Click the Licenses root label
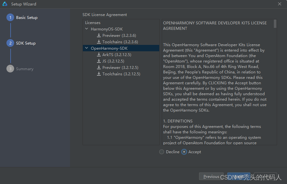 (92, 23)
